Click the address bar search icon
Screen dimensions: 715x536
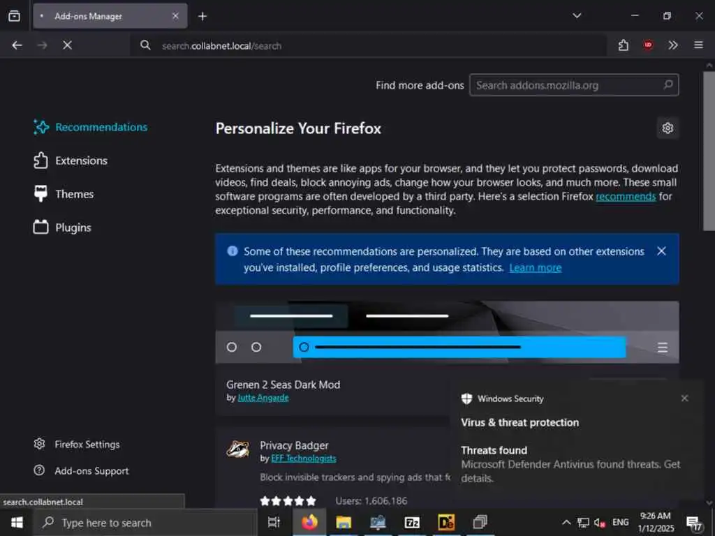(x=145, y=45)
